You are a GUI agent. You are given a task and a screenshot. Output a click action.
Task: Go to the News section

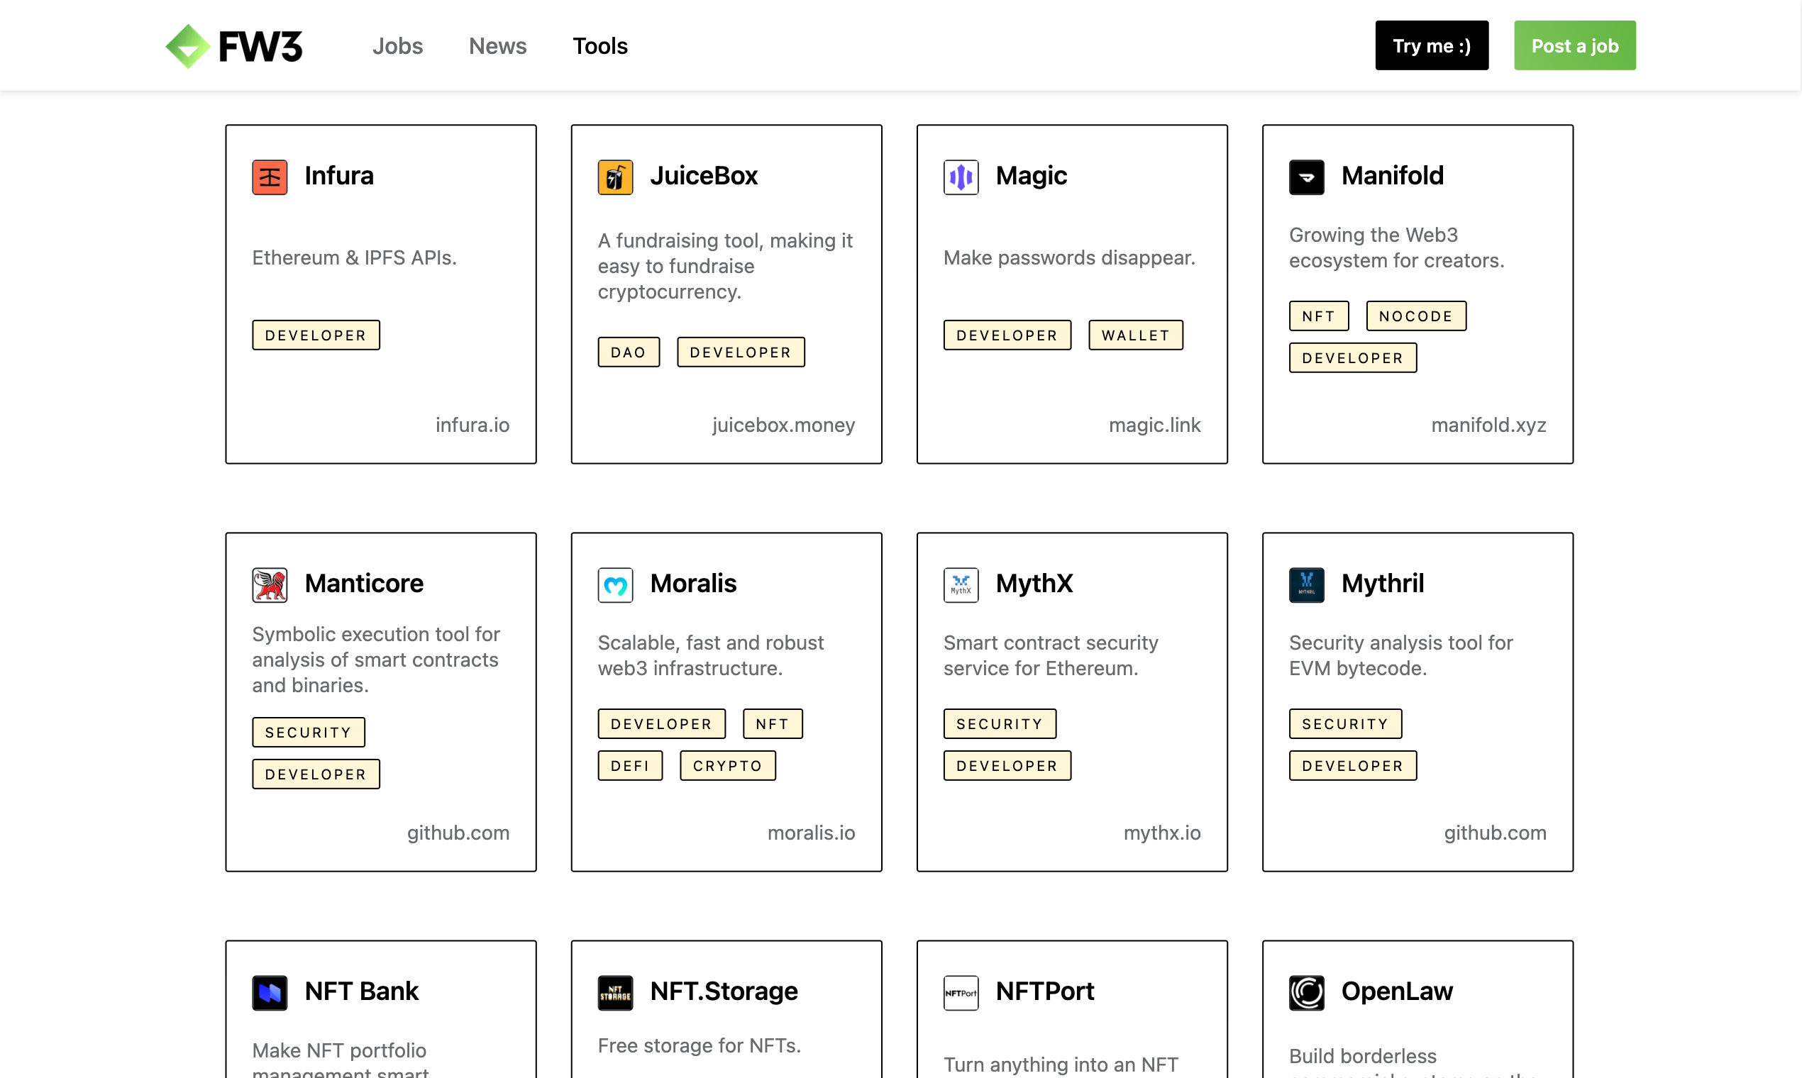point(498,46)
